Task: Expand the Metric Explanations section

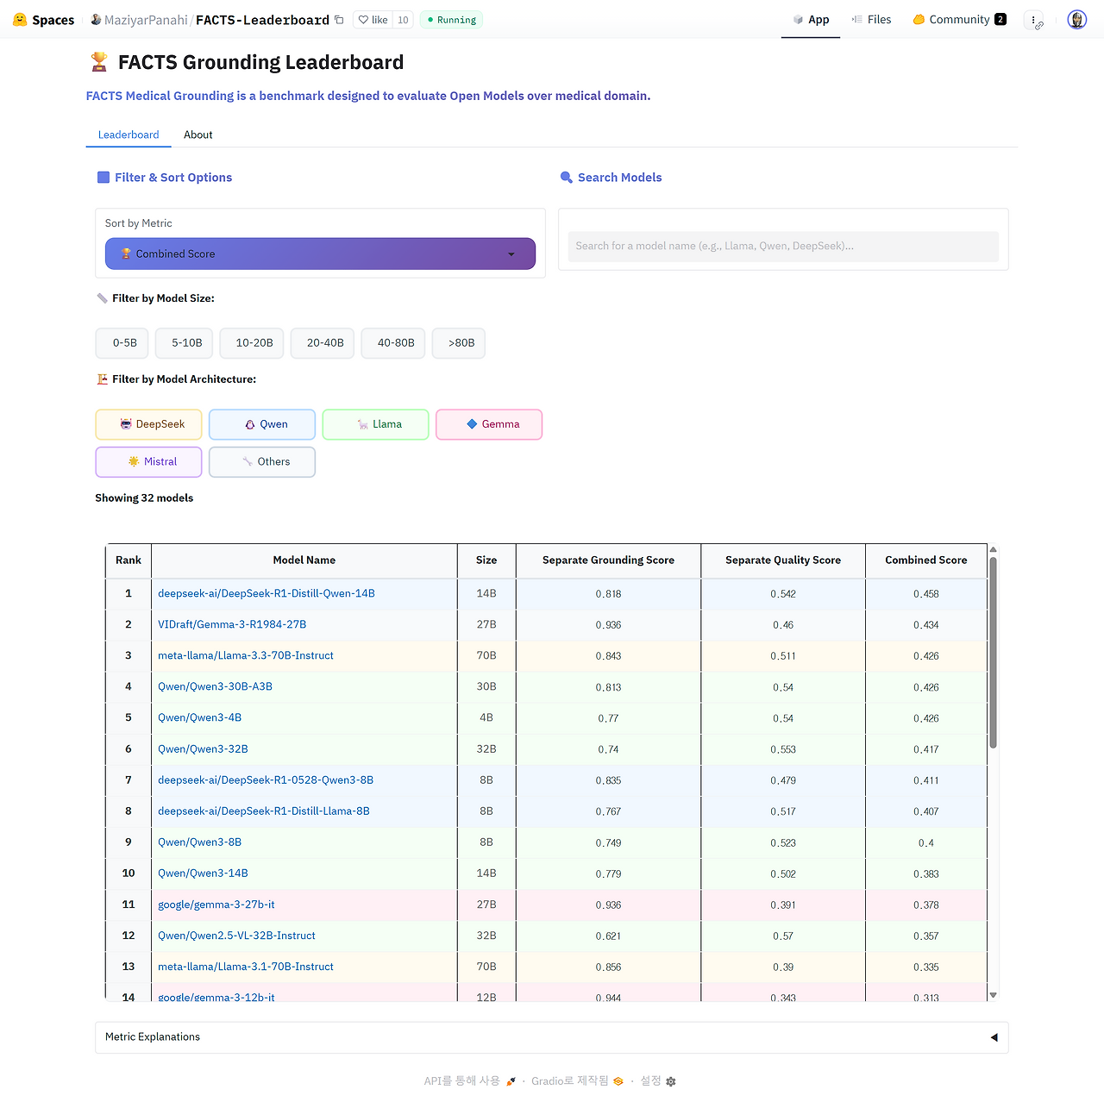Action: pos(551,1037)
